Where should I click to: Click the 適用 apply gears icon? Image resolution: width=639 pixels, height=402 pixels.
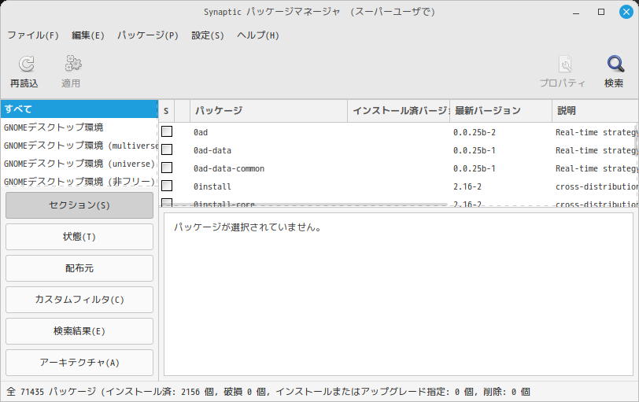coord(73,64)
